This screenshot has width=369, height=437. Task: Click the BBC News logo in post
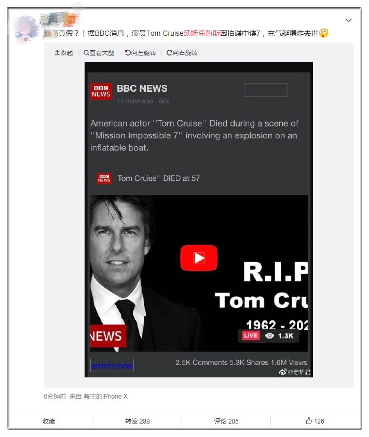click(101, 92)
